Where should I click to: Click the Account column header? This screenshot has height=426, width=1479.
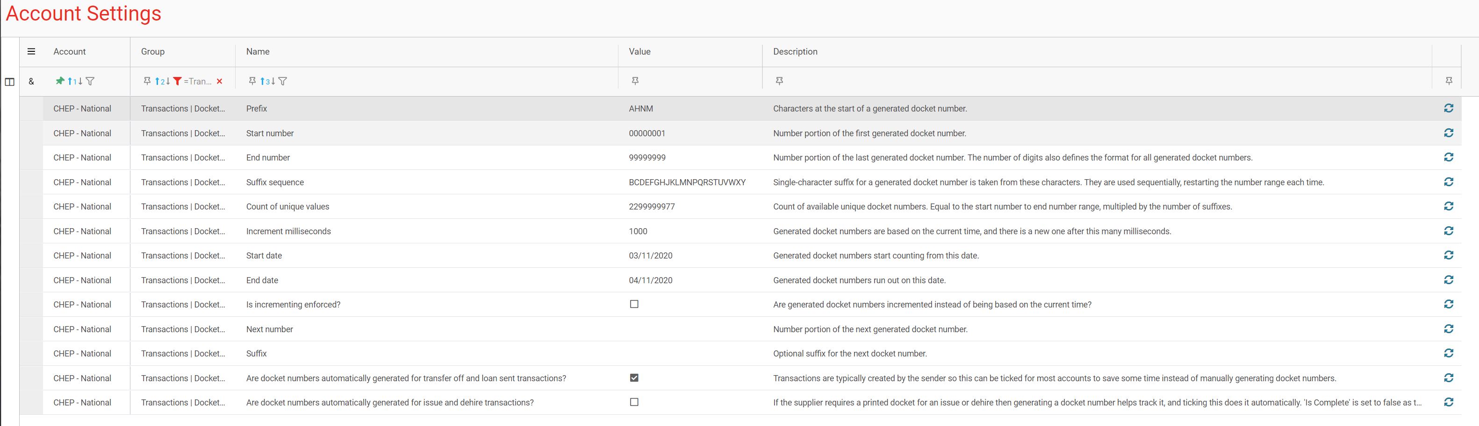click(70, 51)
